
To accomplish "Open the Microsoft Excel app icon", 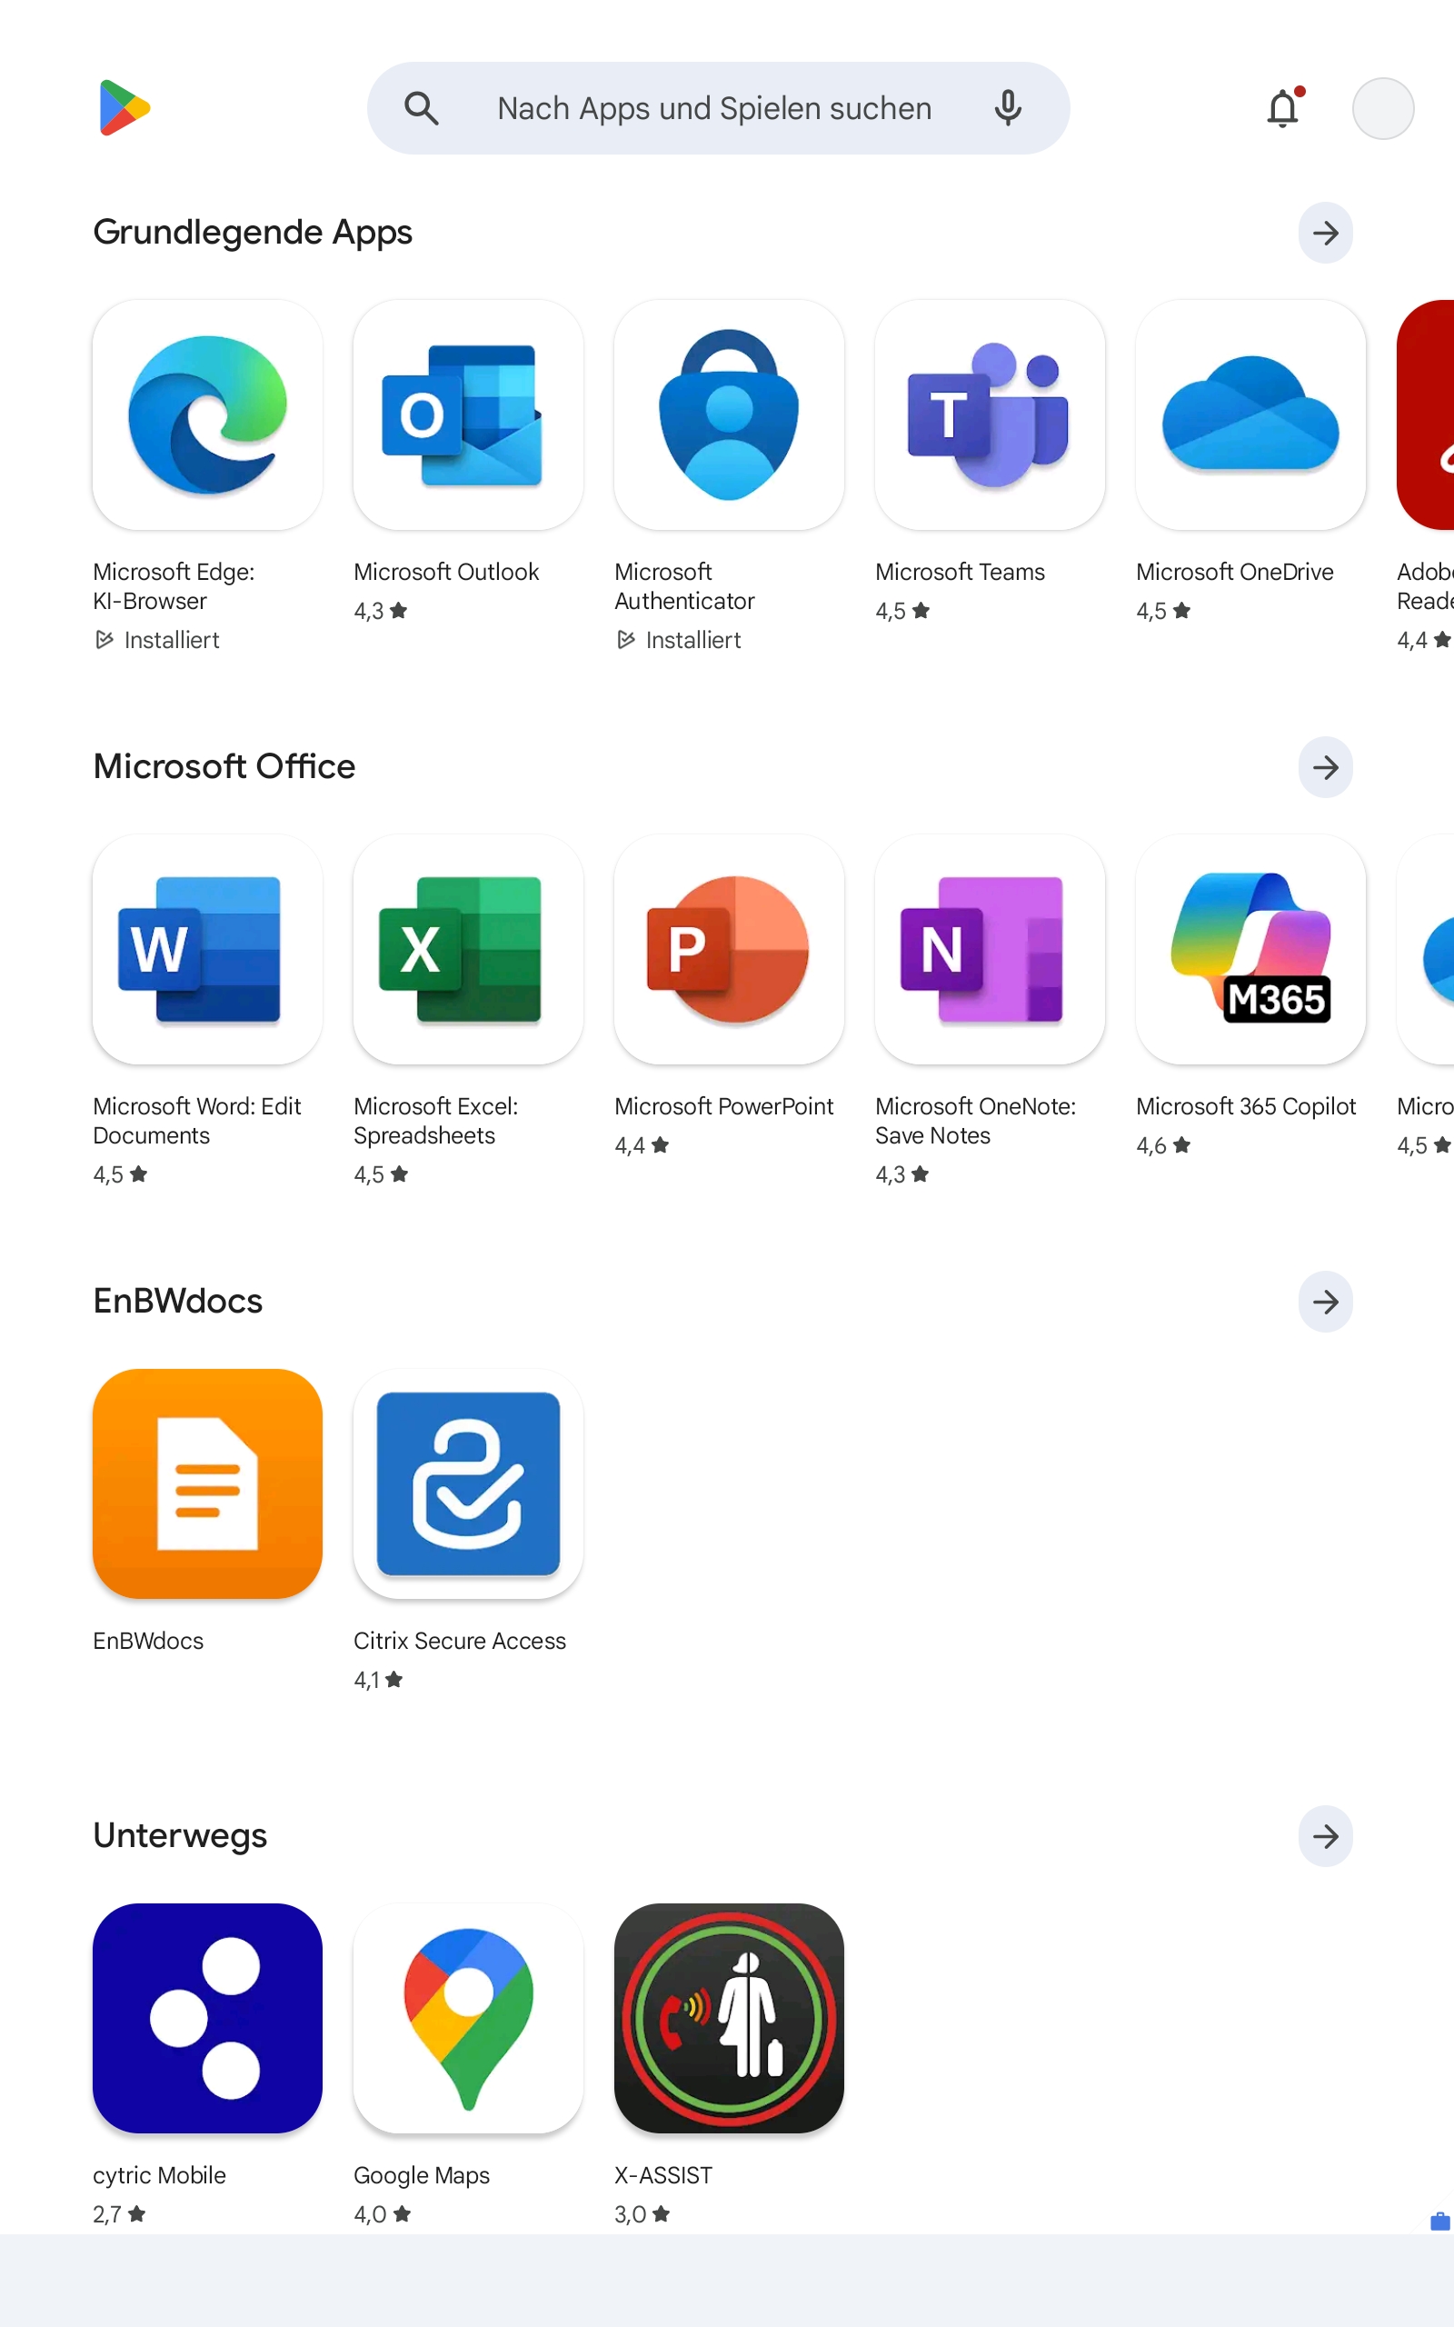I will pyautogui.click(x=468, y=949).
